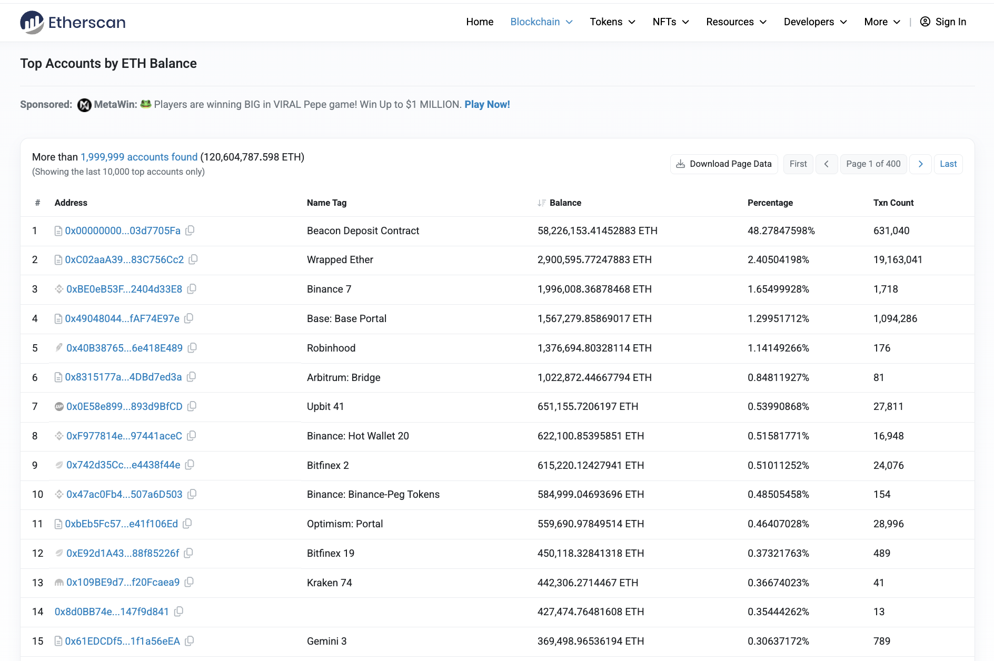Open the More dropdown menu

(x=882, y=22)
